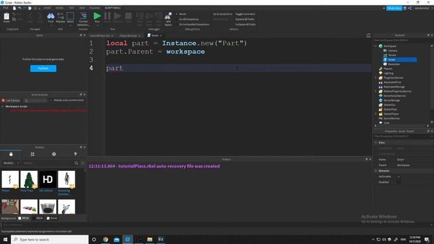Click the Cortana circle on taskbar
This screenshot has width=434, height=244.
(94, 239)
